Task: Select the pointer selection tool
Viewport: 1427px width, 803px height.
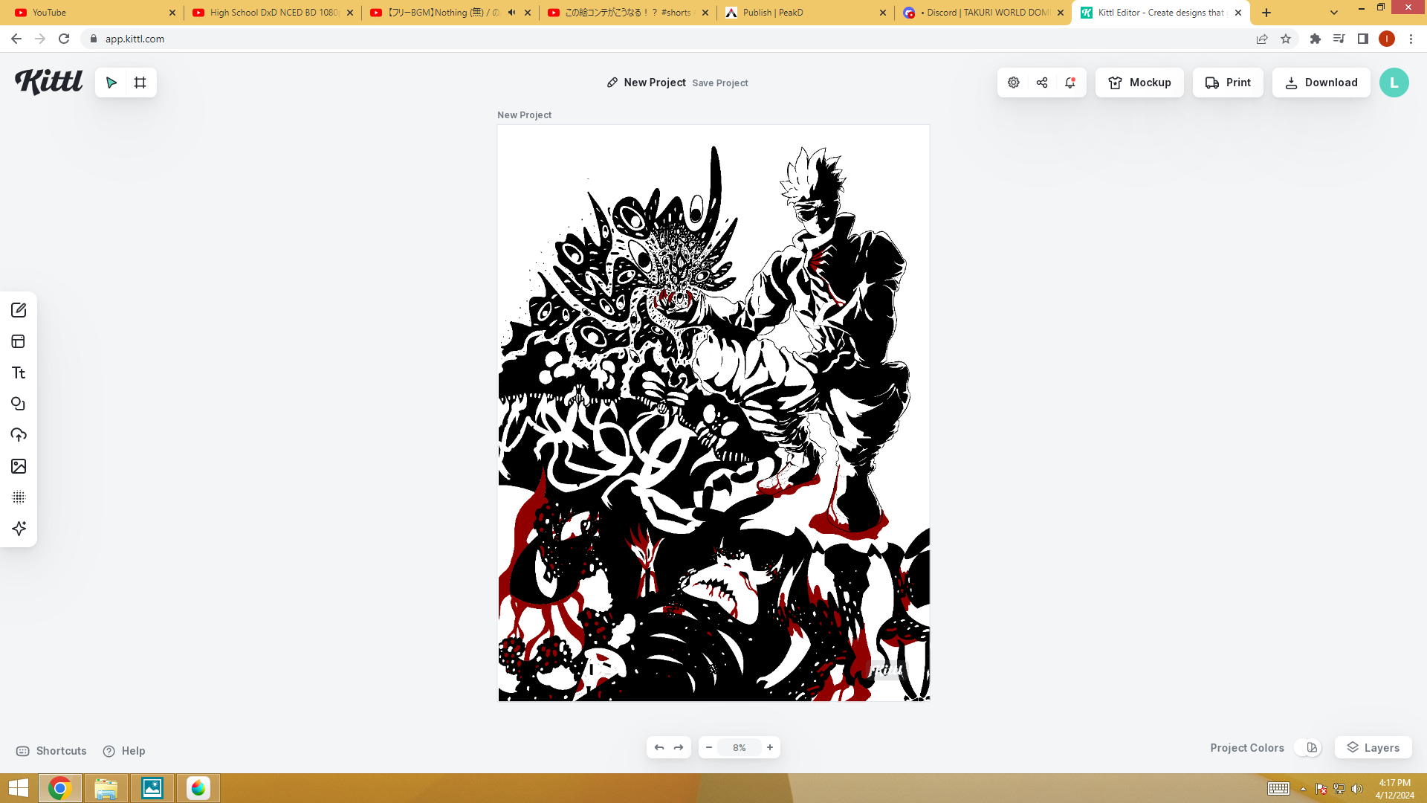Action: pos(111,83)
